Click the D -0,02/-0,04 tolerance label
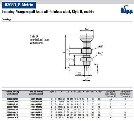This screenshot has height=121, width=134. click(78, 74)
